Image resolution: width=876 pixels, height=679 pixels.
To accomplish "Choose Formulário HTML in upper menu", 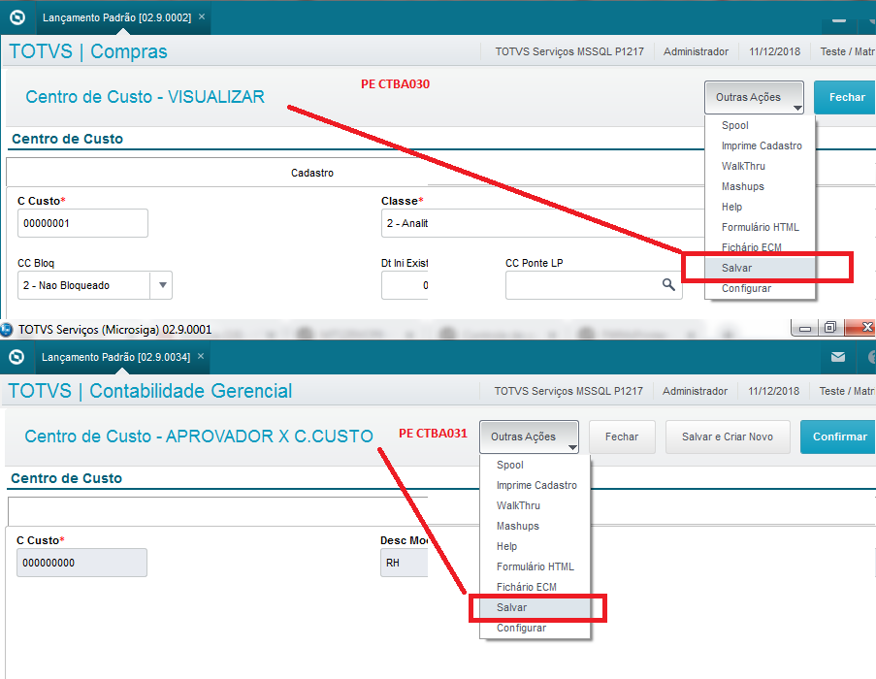I will click(760, 227).
